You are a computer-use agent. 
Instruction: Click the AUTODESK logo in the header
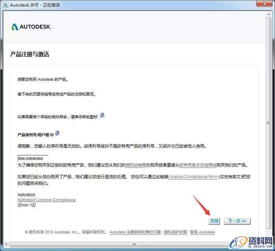(x=31, y=27)
